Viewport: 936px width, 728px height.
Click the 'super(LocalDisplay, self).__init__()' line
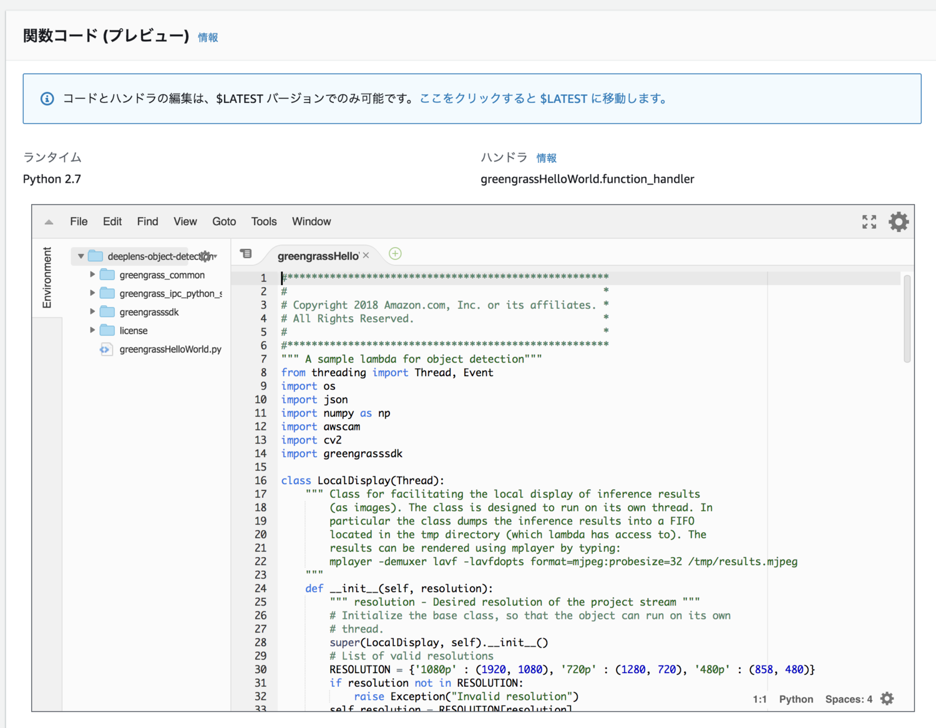pyautogui.click(x=439, y=643)
